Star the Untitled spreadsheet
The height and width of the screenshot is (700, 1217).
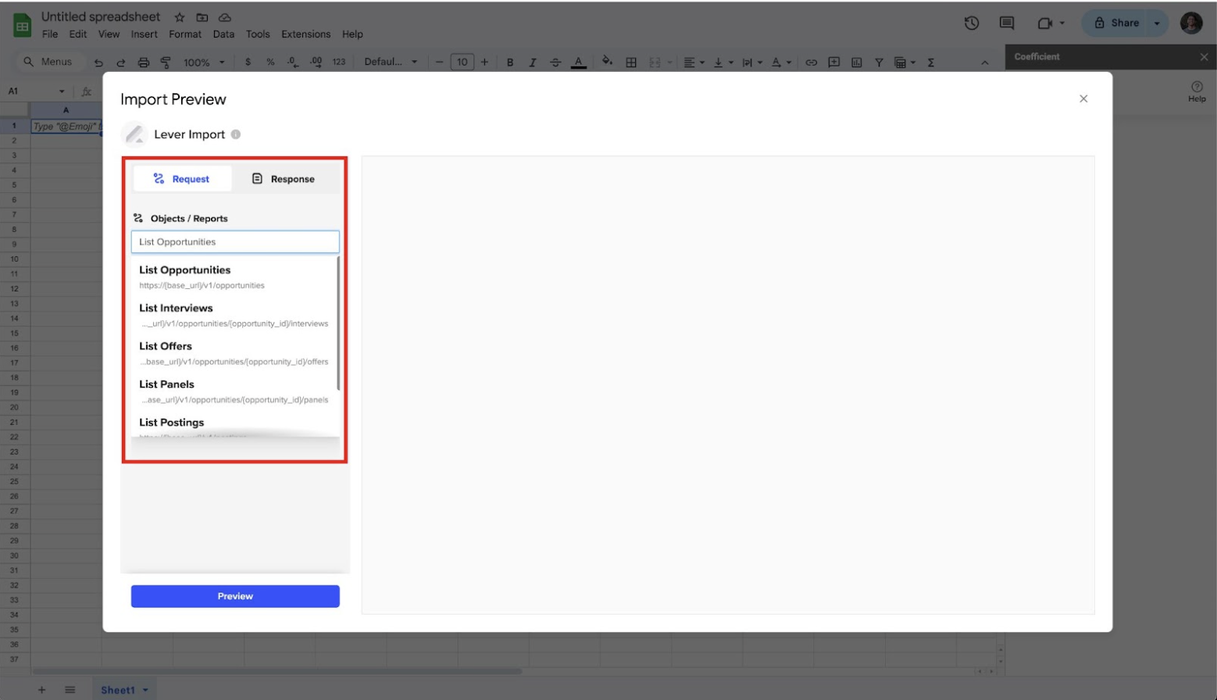click(x=179, y=17)
